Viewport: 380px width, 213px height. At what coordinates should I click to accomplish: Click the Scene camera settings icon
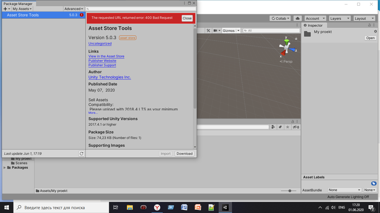pos(217,31)
